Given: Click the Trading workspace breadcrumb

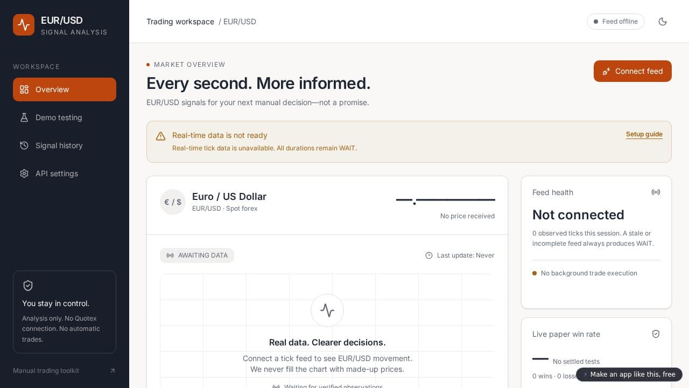Looking at the screenshot, I should click(x=180, y=22).
